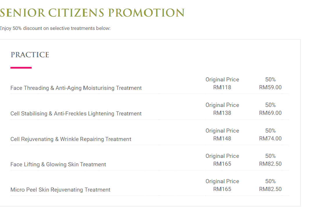Click the 50% label above RM69.00

tap(270, 105)
